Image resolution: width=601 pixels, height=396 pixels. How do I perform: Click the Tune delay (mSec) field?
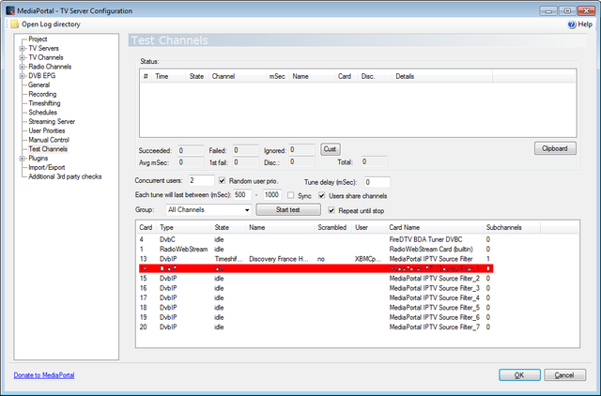(376, 181)
